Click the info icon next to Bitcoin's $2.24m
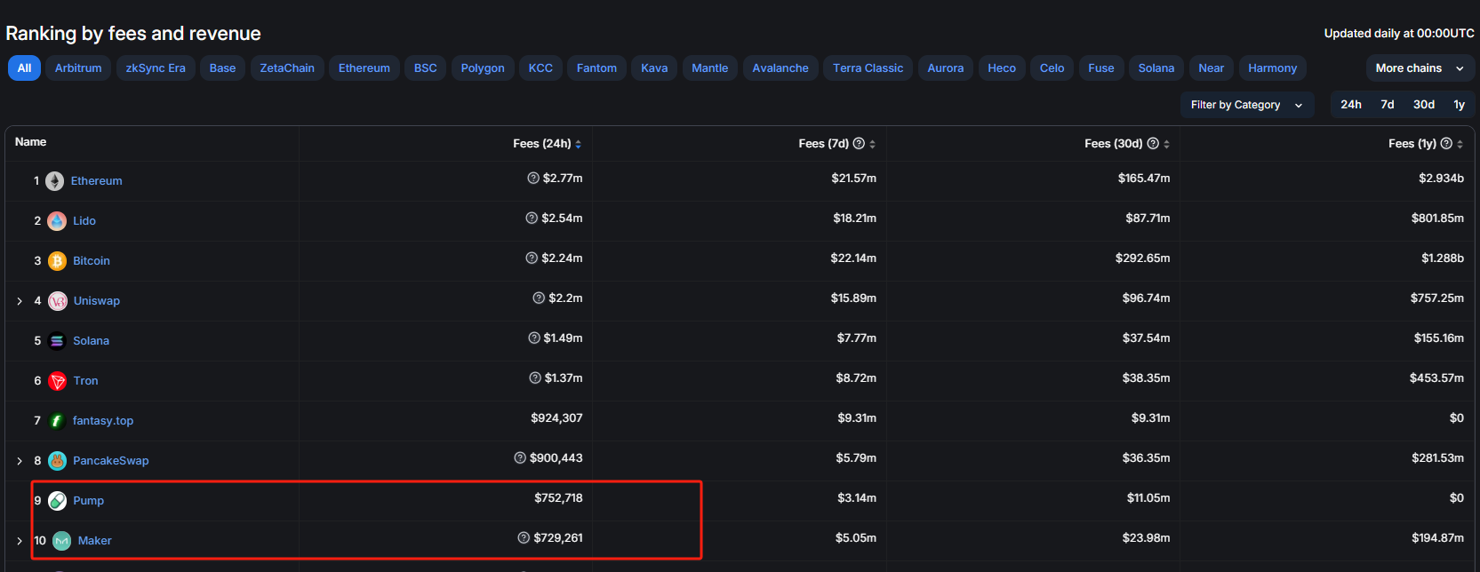The height and width of the screenshot is (572, 1480). coord(532,258)
